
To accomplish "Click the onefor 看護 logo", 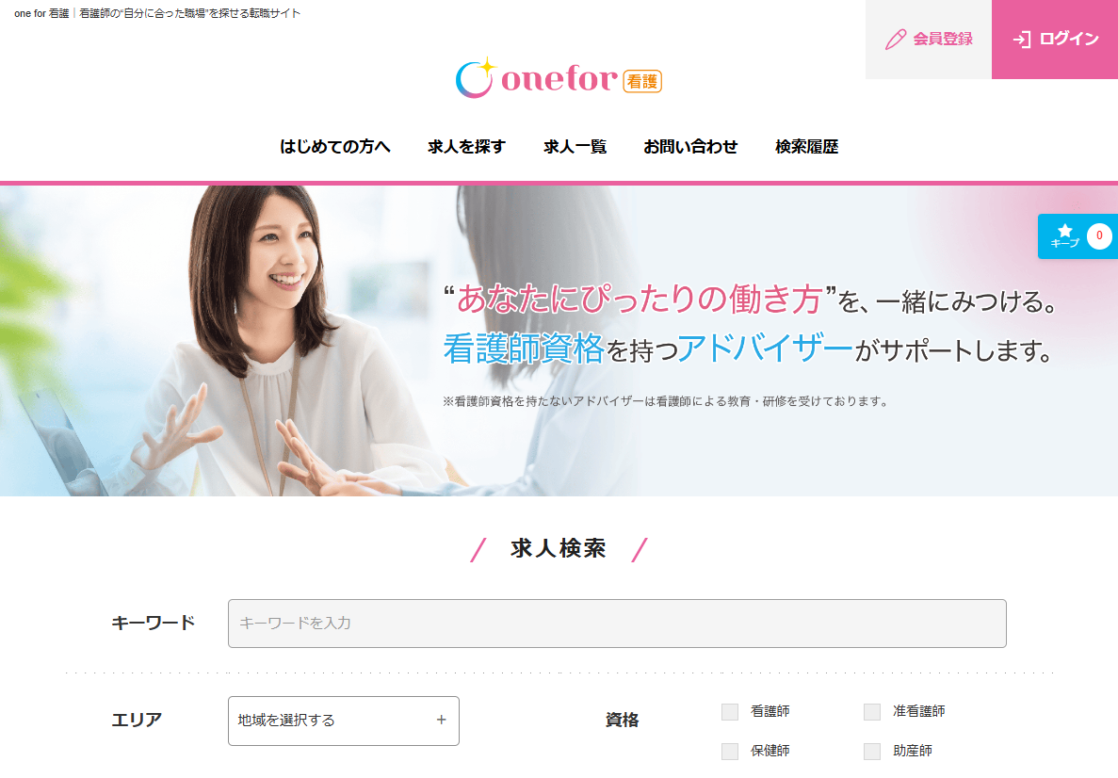I will [x=559, y=78].
